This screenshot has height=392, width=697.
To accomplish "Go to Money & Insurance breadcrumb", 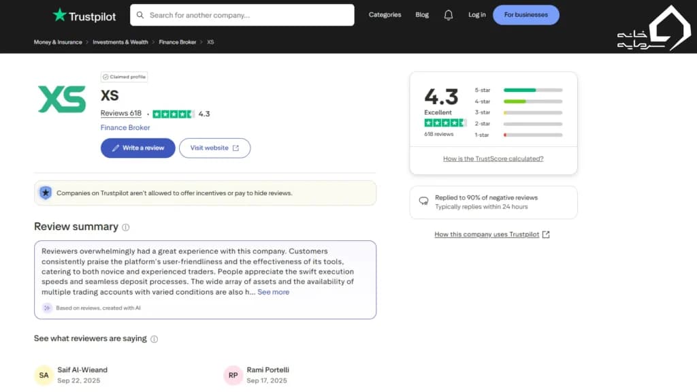I will pyautogui.click(x=58, y=42).
